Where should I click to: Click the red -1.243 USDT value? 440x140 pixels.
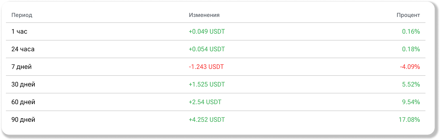pyautogui.click(x=206, y=67)
